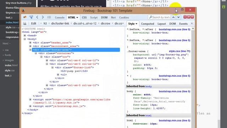Expand the jquery script node
Screen dimensions: 227x128
pos(30,100)
